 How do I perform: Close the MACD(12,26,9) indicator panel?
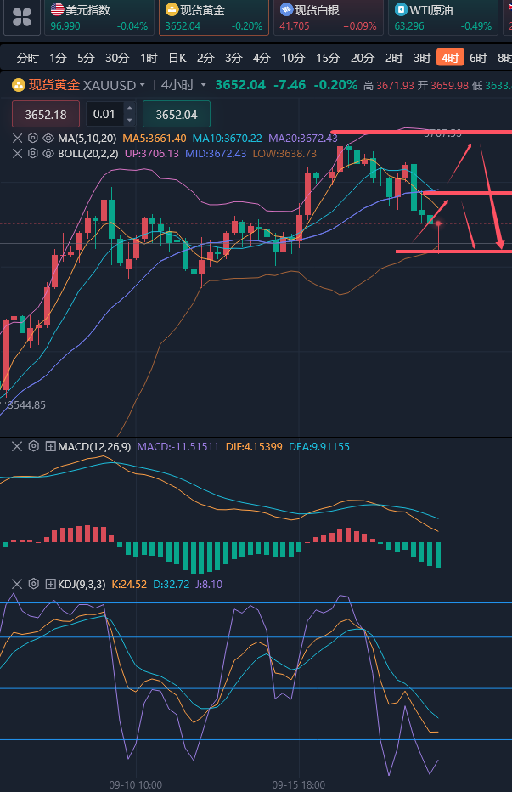(x=17, y=446)
